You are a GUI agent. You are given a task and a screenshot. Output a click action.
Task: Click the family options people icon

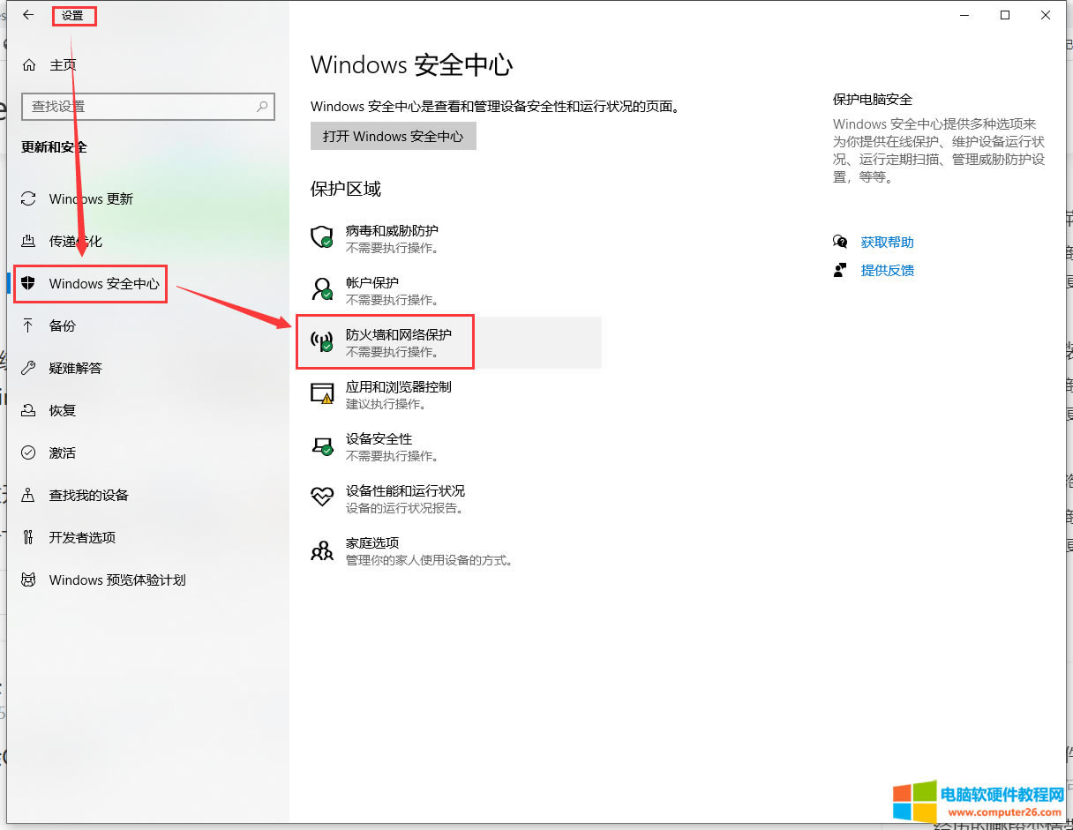322,550
